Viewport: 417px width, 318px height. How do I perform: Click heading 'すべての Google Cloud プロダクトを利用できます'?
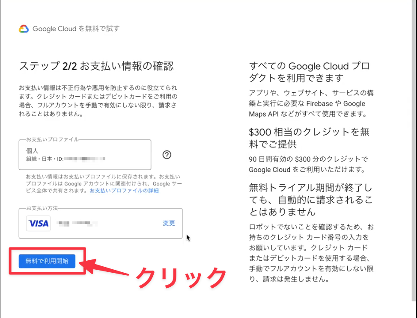point(309,72)
